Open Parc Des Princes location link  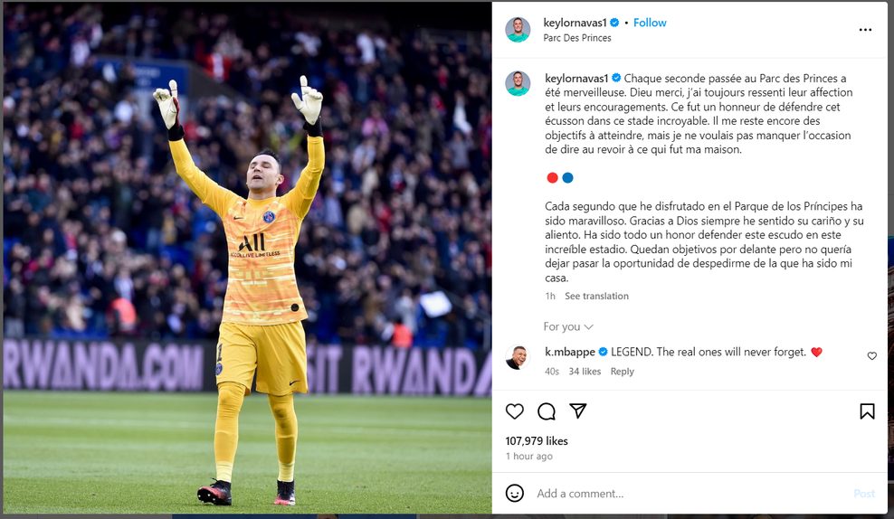(577, 38)
